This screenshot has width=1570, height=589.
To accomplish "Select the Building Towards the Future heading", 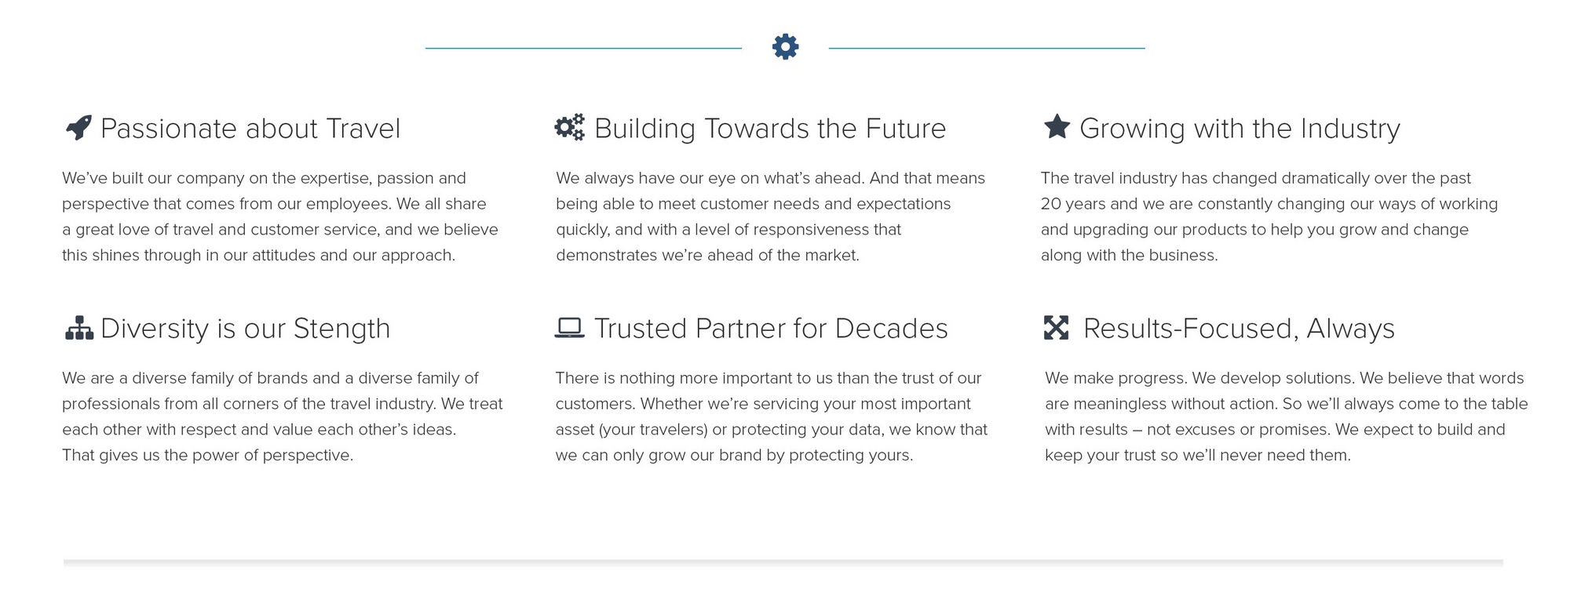I will point(770,129).
